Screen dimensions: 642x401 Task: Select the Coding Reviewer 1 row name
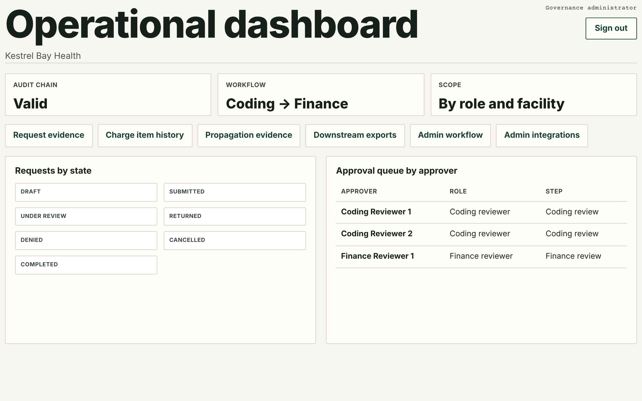click(376, 212)
